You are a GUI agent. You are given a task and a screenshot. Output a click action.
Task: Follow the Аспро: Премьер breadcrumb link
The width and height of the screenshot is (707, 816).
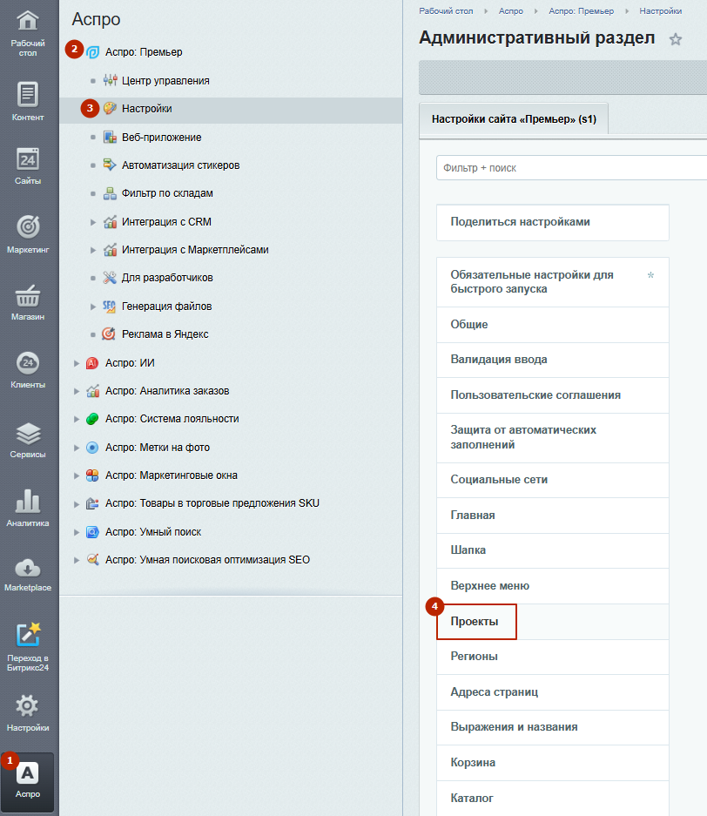[581, 11]
